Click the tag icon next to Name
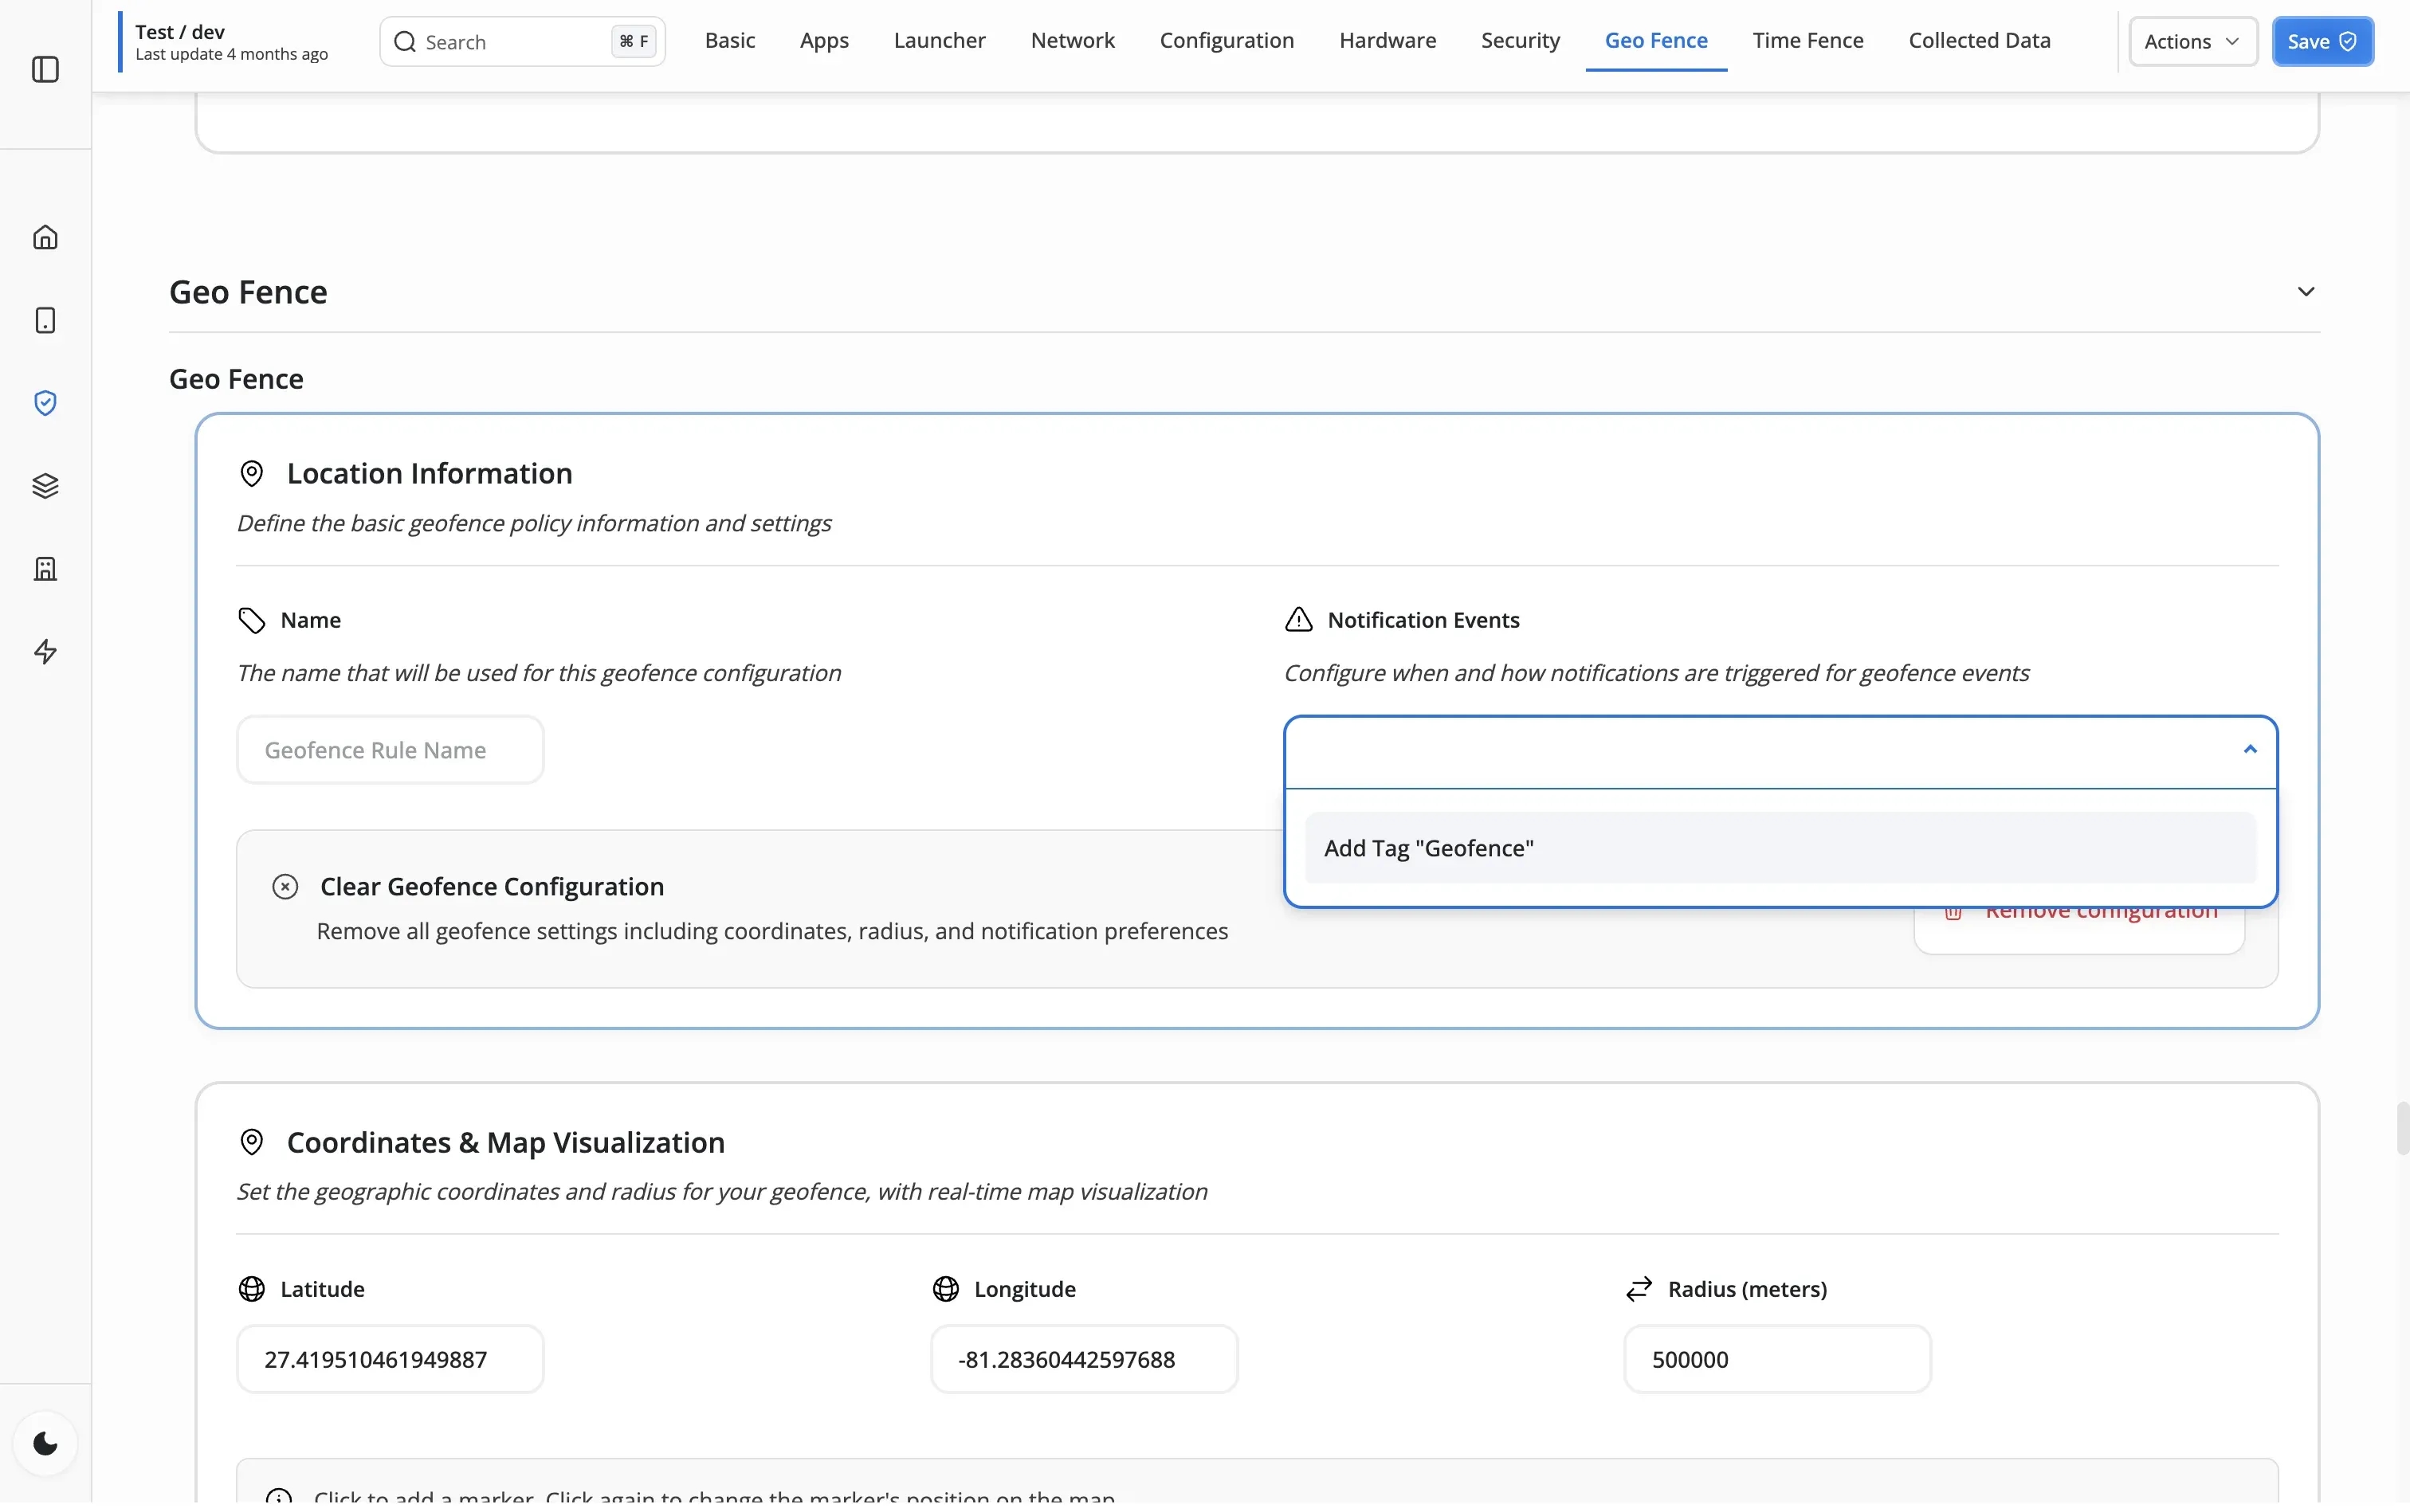This screenshot has height=1512, width=2410. (251, 620)
